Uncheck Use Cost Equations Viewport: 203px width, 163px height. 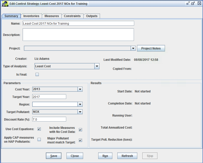pos(39,129)
